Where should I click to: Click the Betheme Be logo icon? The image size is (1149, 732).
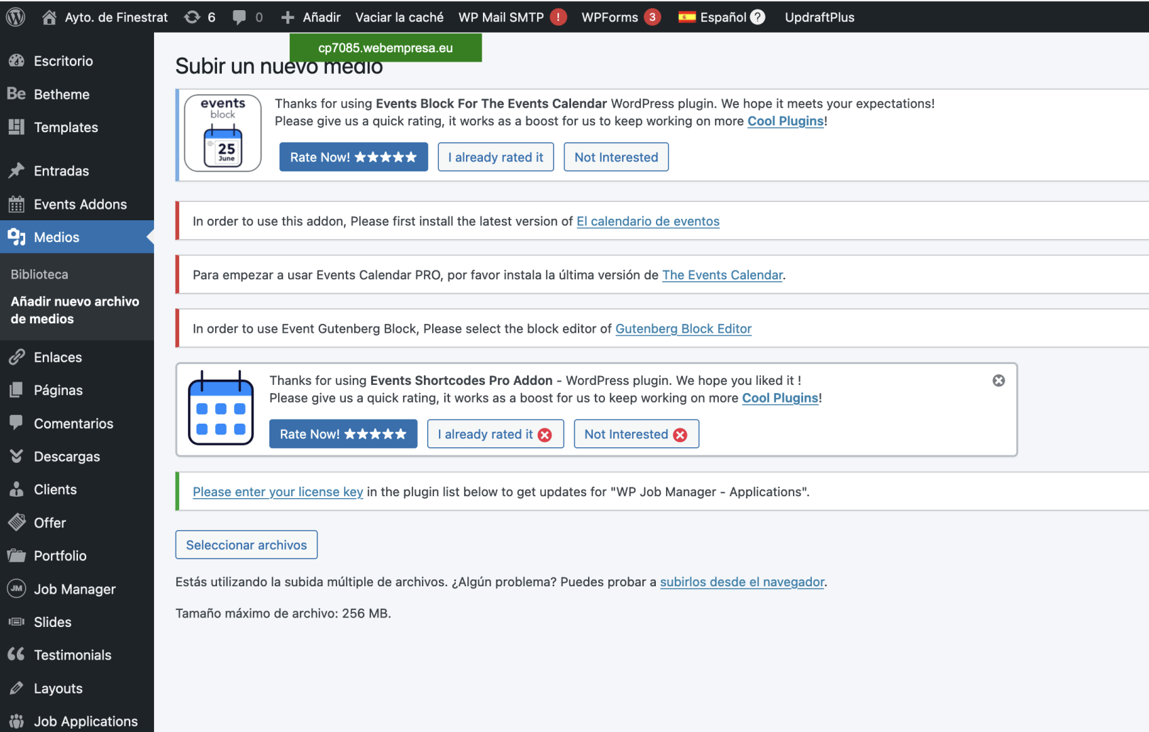click(16, 94)
